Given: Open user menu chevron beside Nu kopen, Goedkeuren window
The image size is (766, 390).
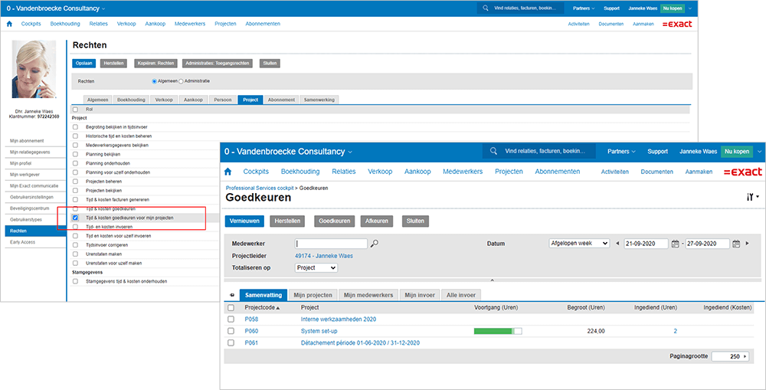Looking at the screenshot, I should coord(759,152).
